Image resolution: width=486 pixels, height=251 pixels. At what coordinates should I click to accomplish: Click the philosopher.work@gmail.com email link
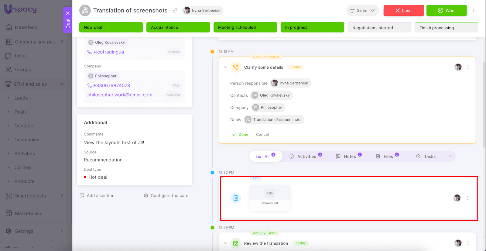(120, 95)
